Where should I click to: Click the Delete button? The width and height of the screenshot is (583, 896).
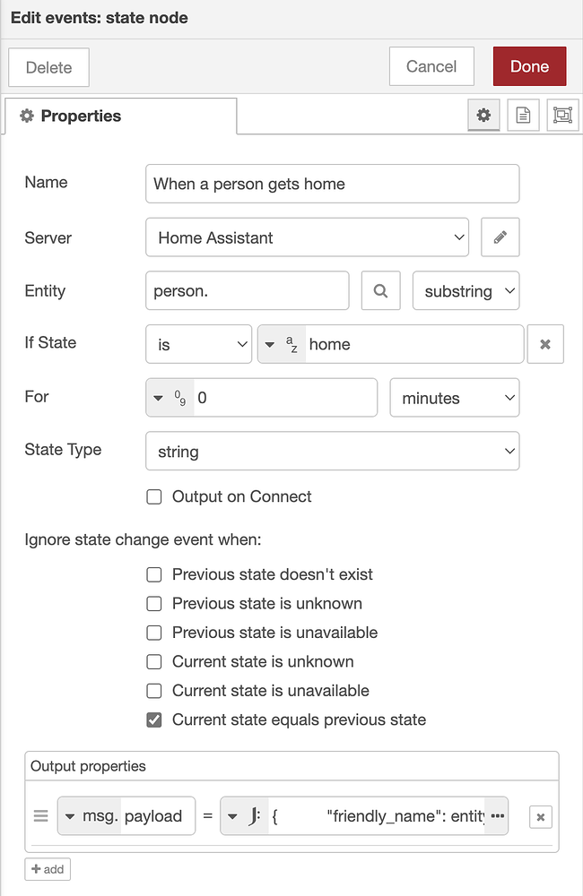pyautogui.click(x=48, y=65)
